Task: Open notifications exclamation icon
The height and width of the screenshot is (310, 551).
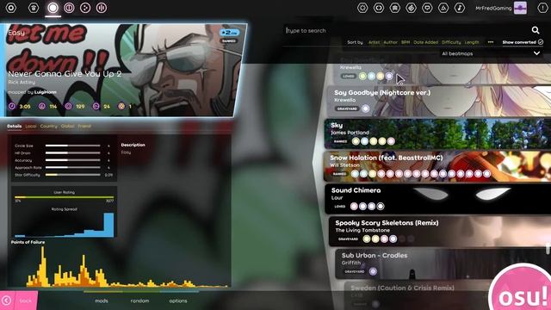Action: [542, 8]
